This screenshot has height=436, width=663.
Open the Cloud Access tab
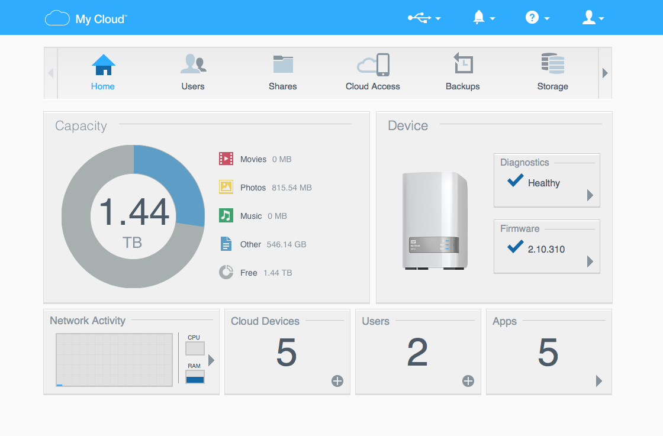click(373, 73)
